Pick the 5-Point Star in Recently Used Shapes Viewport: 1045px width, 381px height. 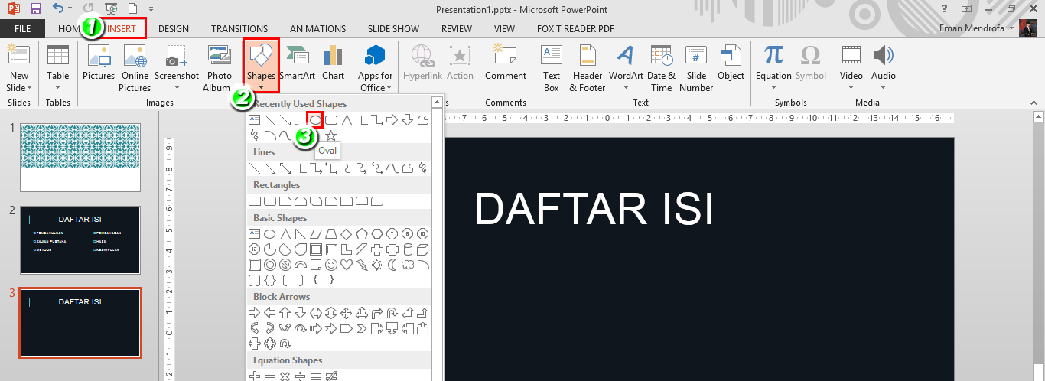point(330,135)
